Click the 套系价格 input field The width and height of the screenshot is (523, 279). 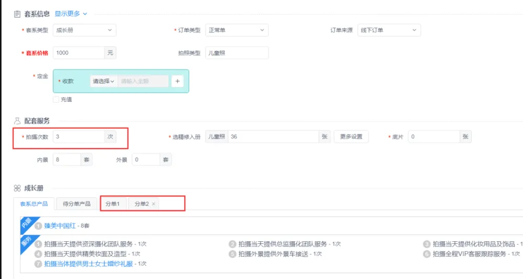coord(78,53)
